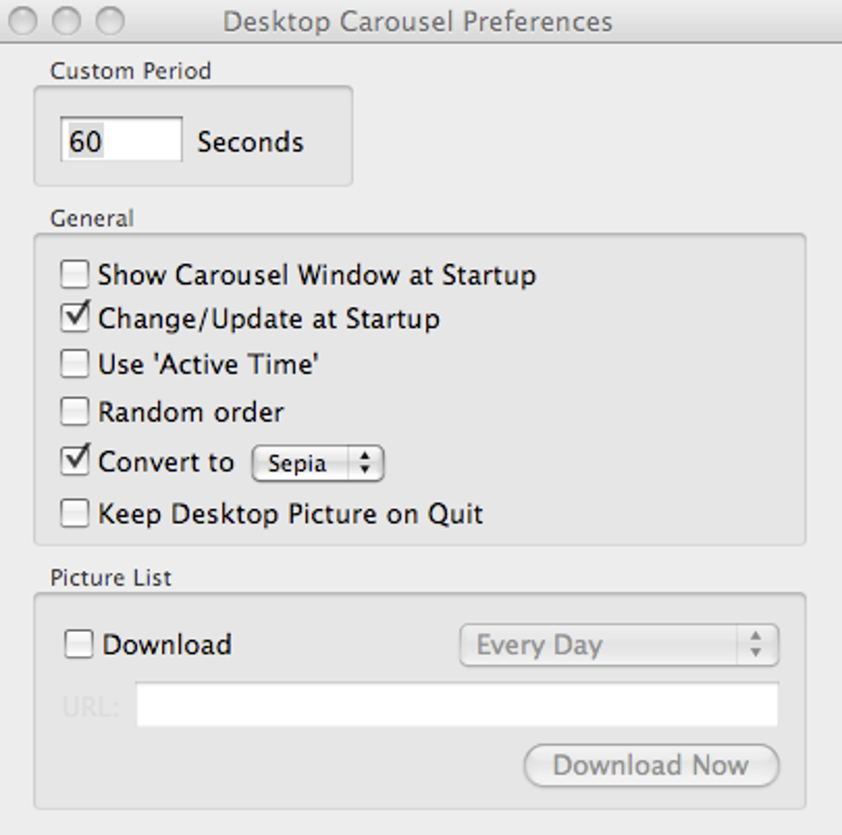Viewport: 842px width, 835px height.
Task: Click the Sepia dropdown arrows
Action: coord(364,464)
